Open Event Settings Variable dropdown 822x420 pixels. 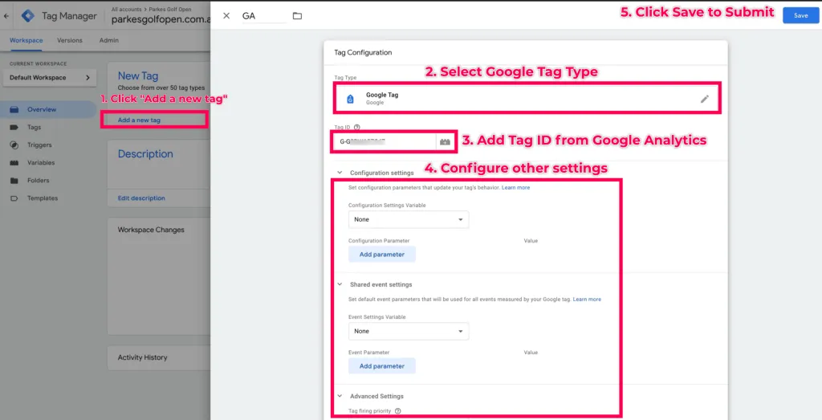pyautogui.click(x=409, y=331)
